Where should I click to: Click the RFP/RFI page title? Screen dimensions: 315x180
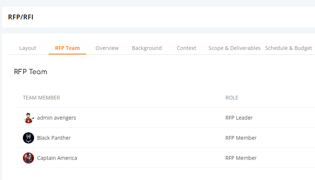(21, 17)
